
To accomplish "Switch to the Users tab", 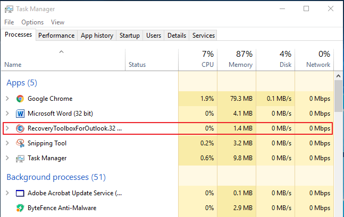I will 154,36.
